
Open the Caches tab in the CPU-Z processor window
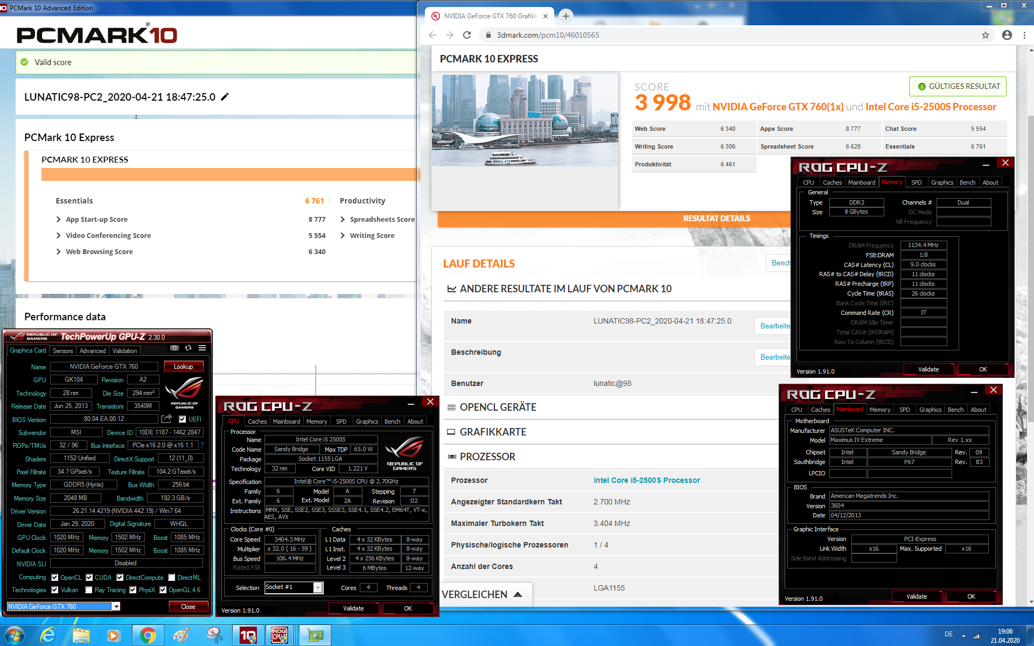257,422
